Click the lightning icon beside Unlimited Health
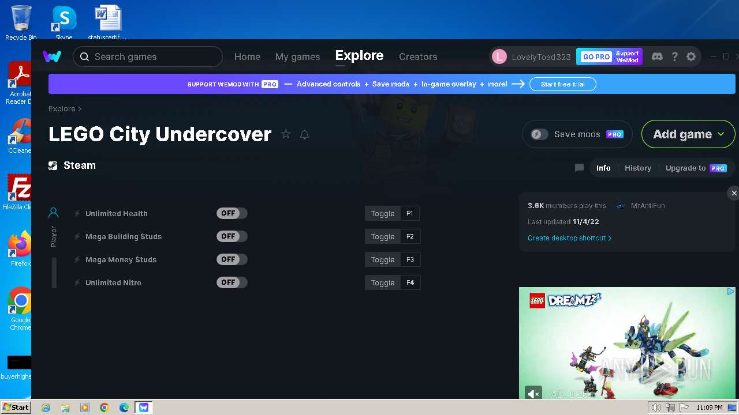Image resolution: width=739 pixels, height=415 pixels. tap(77, 213)
